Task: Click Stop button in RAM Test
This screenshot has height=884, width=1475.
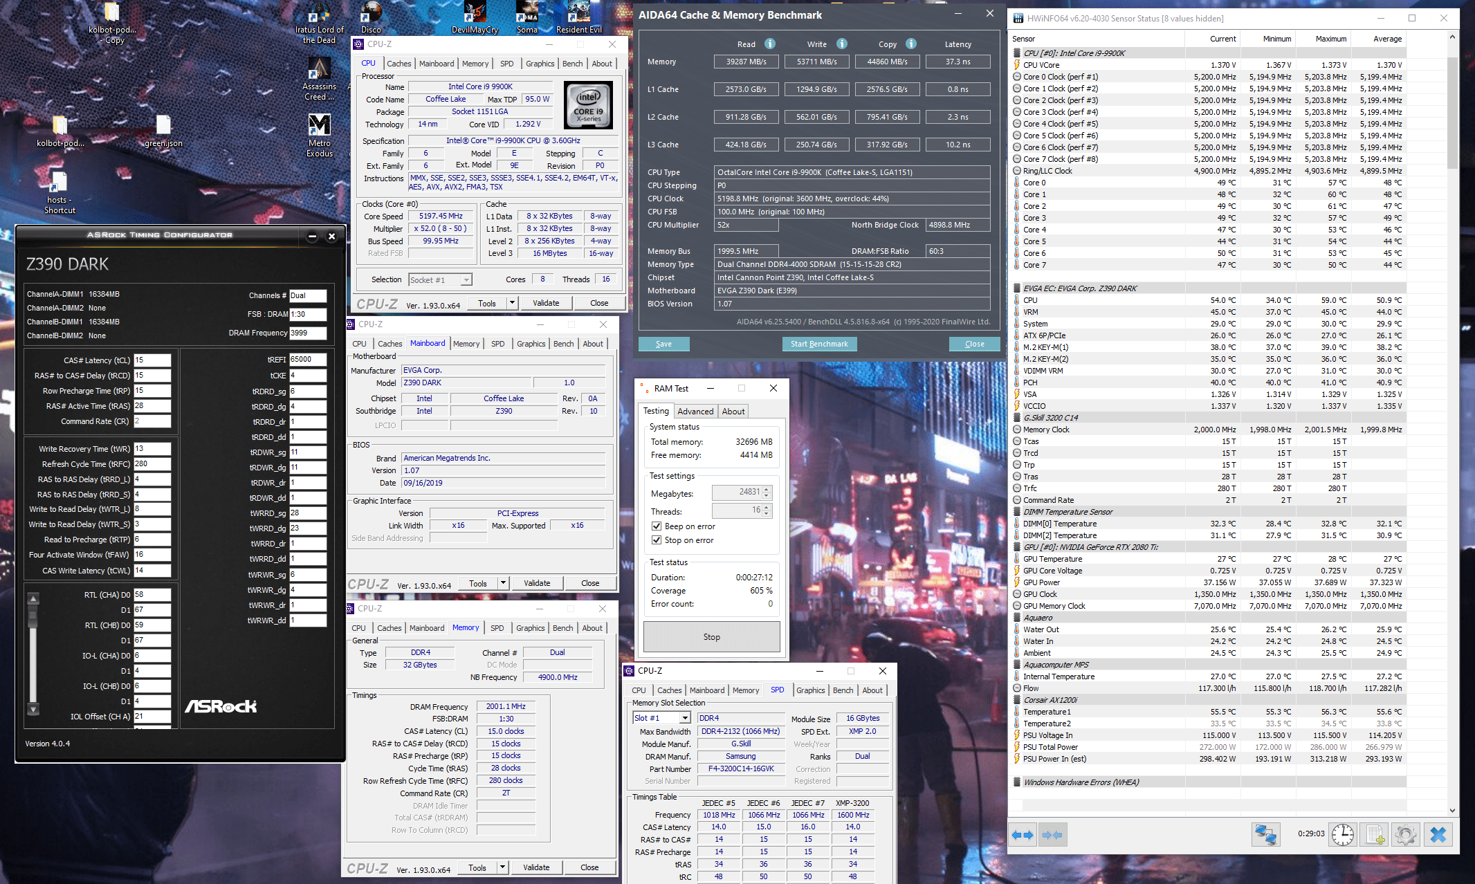Action: (711, 637)
